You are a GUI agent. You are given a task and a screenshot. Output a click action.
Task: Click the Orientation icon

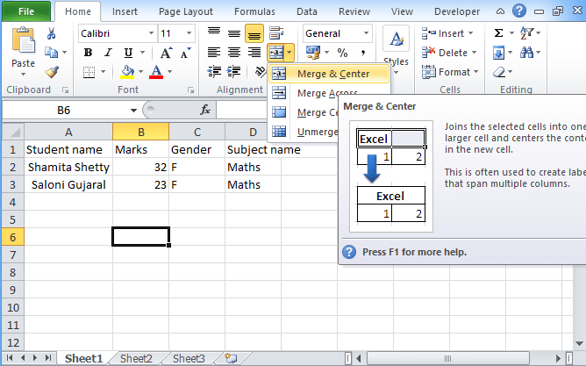click(261, 71)
